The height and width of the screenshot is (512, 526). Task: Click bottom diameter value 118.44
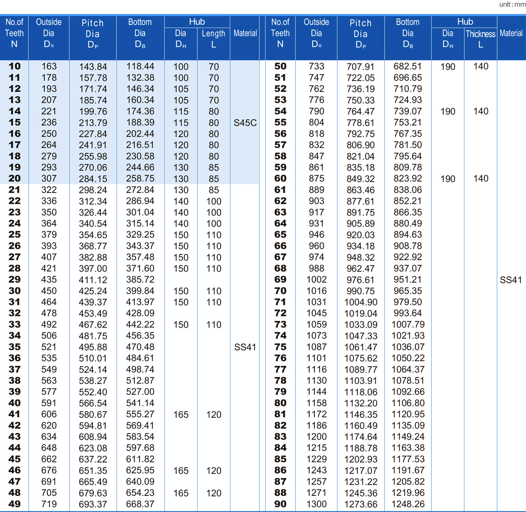pyautogui.click(x=140, y=66)
